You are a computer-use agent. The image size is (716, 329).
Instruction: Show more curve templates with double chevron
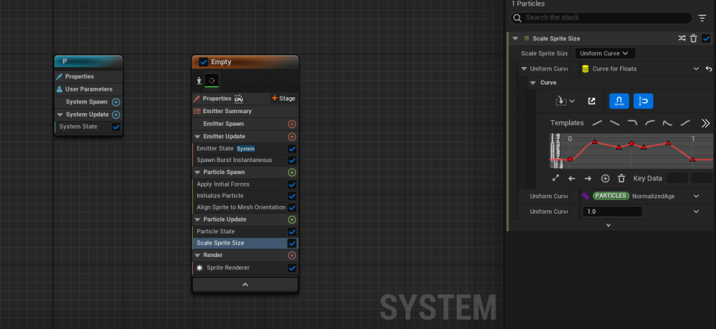(x=705, y=123)
